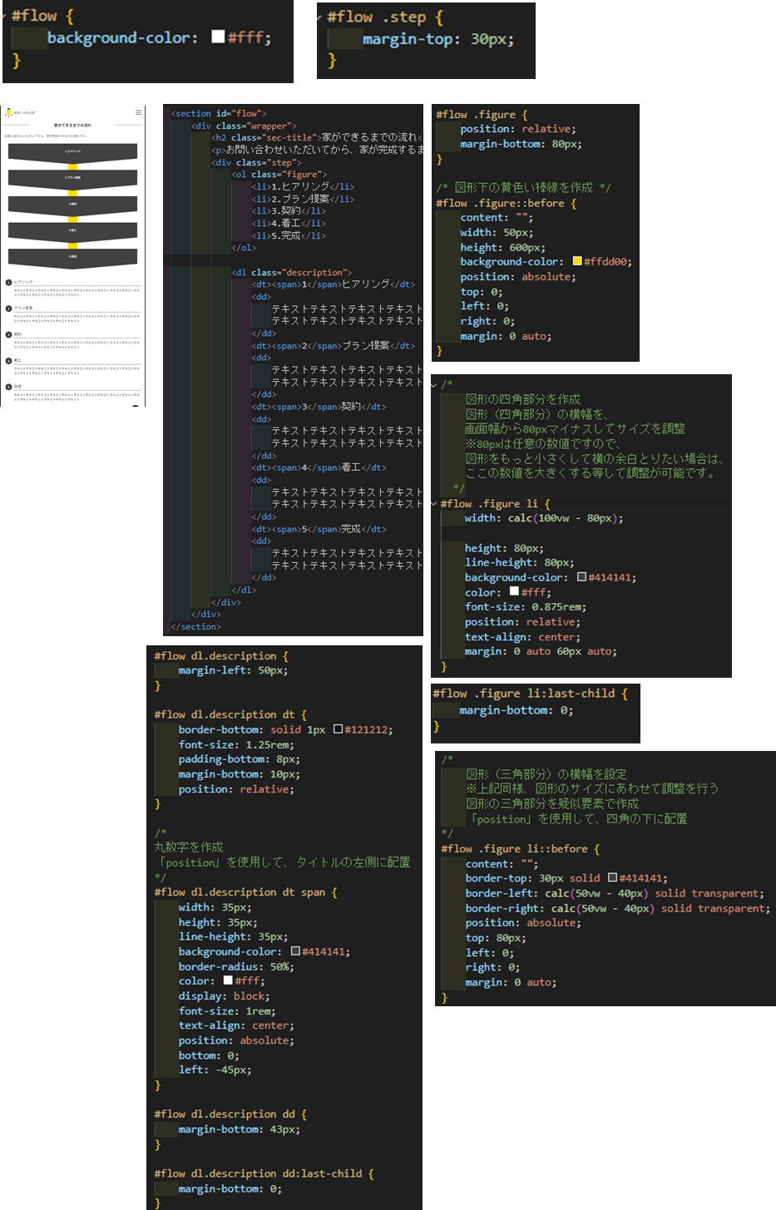Click the <dt><span>3</span>契約</dt> line
This screenshot has height=1210, width=776.
pos(319,407)
